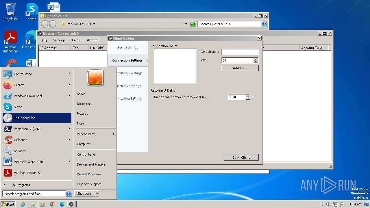Open media player taskbar icon
370x208 pixels.
[x=42, y=204]
